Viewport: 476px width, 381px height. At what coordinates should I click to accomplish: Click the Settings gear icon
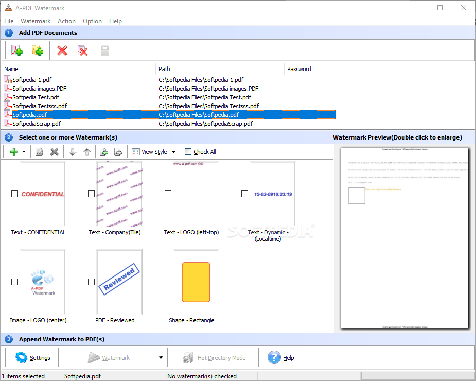coord(21,358)
